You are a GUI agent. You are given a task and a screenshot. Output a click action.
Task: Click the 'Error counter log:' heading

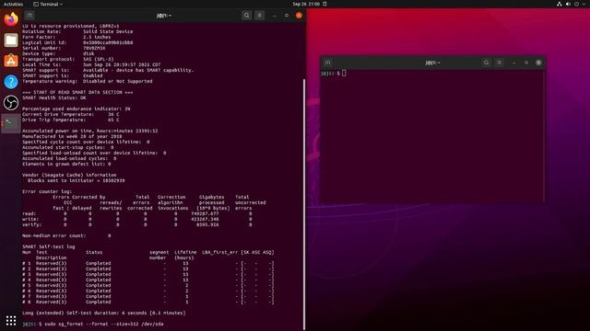point(46,191)
